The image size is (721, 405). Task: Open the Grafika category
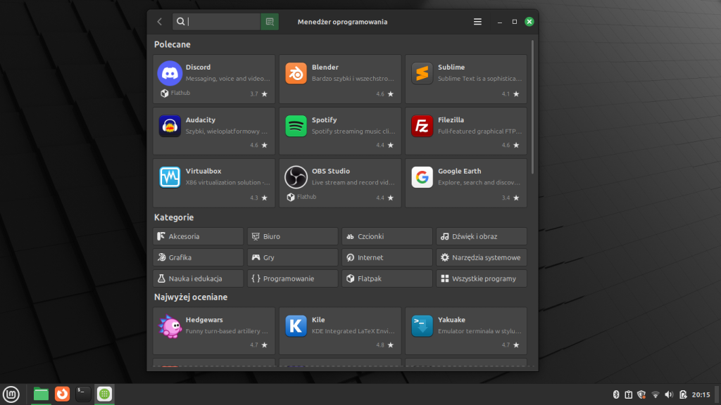tap(198, 257)
